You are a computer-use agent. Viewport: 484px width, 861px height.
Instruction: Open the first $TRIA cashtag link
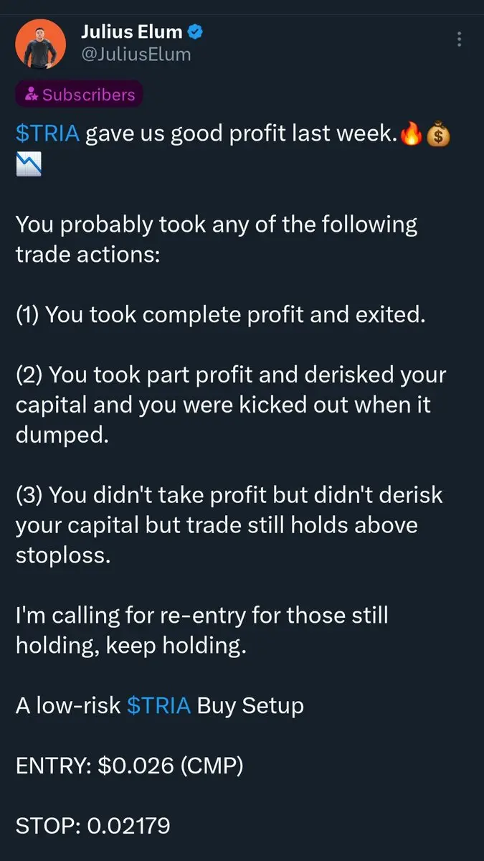[47, 134]
